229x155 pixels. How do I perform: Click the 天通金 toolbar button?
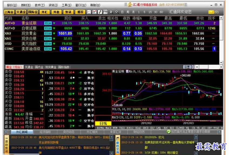[x=21, y=12]
